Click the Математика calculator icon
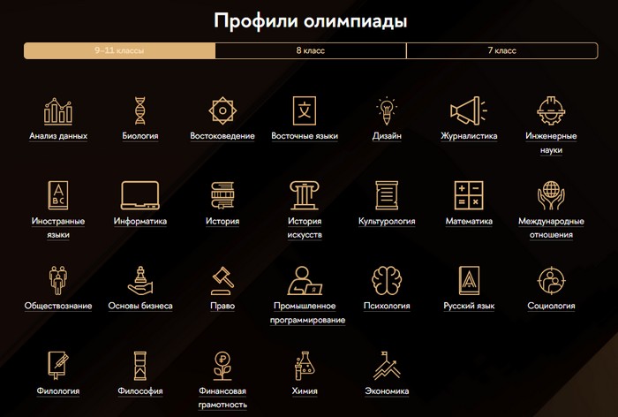The height and width of the screenshot is (417, 618). tap(469, 195)
